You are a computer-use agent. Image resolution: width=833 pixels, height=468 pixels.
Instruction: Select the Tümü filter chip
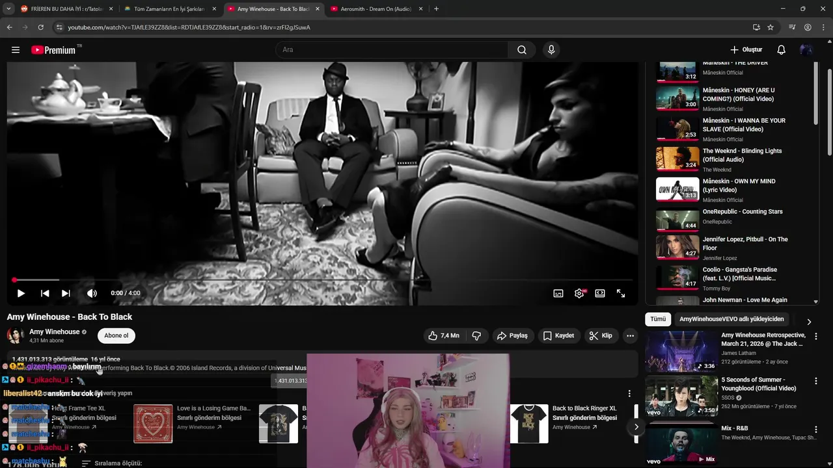coord(658,319)
